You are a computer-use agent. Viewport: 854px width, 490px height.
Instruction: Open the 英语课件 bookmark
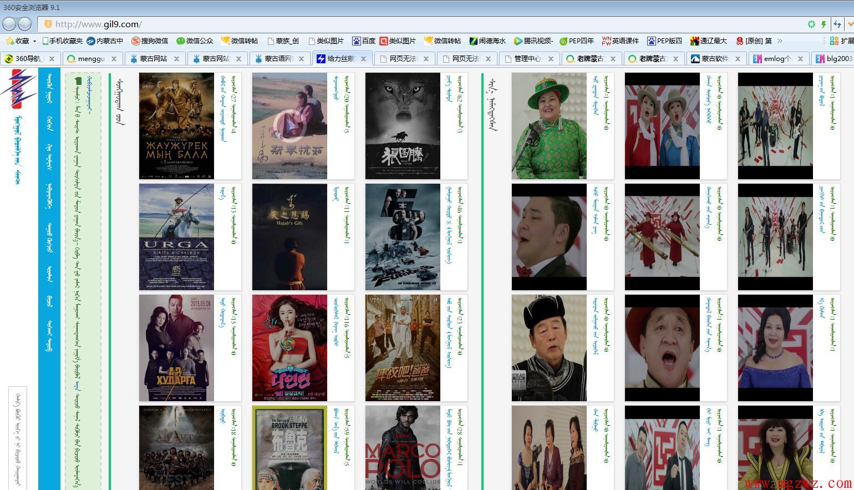pyautogui.click(x=620, y=41)
